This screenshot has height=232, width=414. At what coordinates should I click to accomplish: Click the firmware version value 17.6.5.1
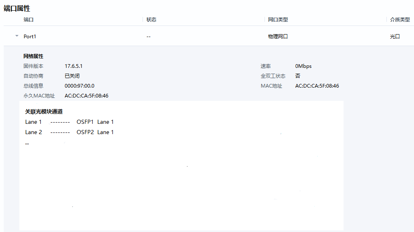coord(76,66)
